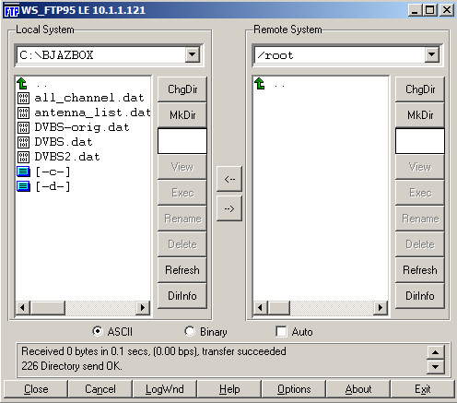
Task: Click the Exit button
Action: point(423,389)
